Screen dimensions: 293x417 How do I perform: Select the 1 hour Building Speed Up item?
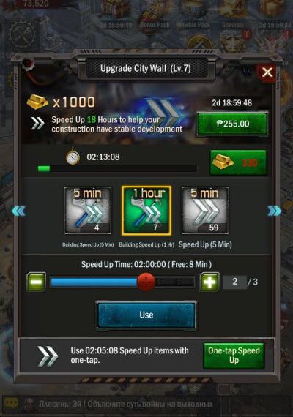(x=146, y=211)
